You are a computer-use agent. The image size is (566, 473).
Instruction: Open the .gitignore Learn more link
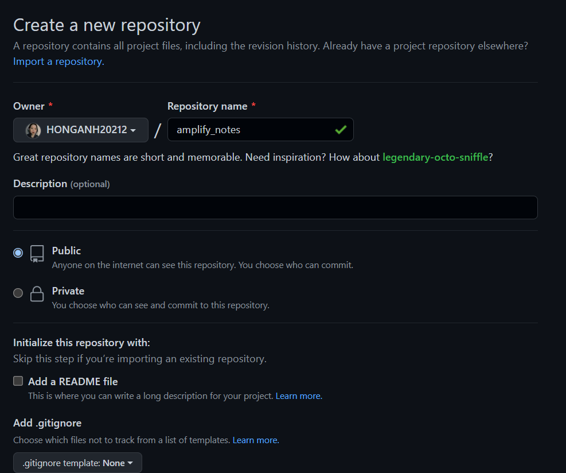256,440
